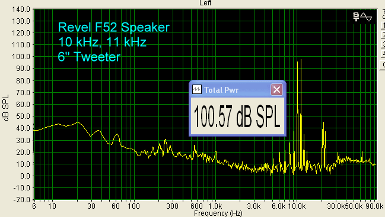Close the Total Pwr readout window
The image size is (385, 217).
point(276,89)
